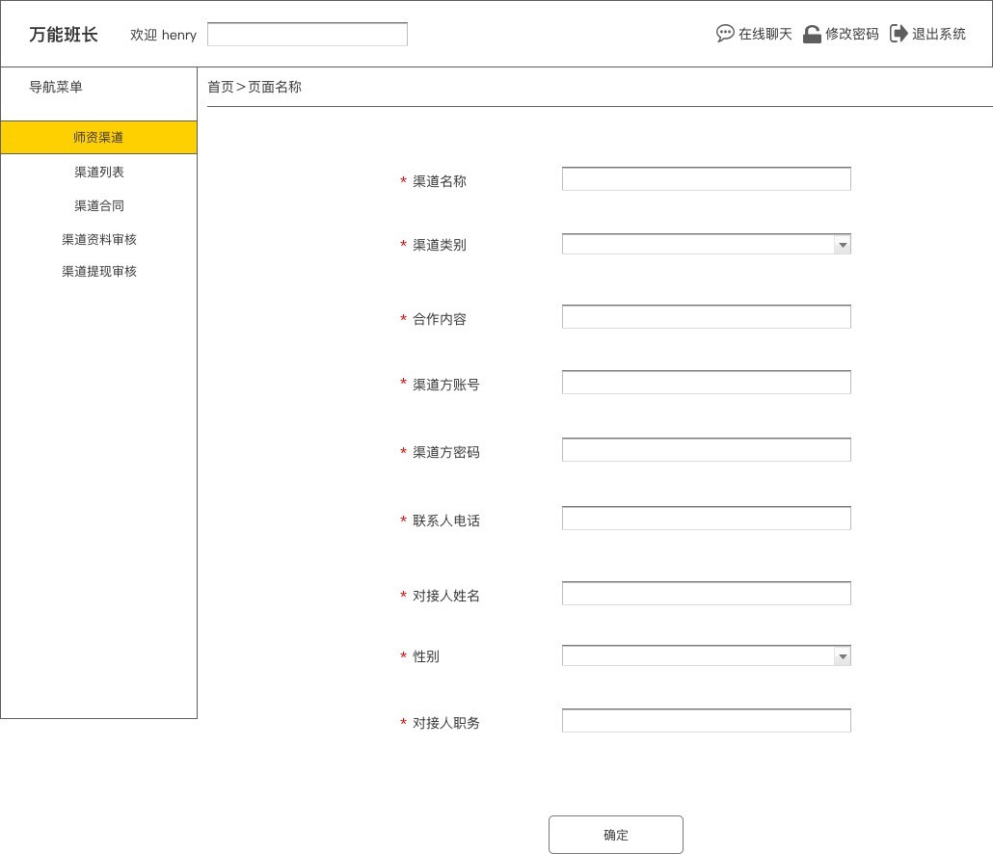Click the 渠道方密码 input field
The height and width of the screenshot is (854, 993).
tap(706, 450)
